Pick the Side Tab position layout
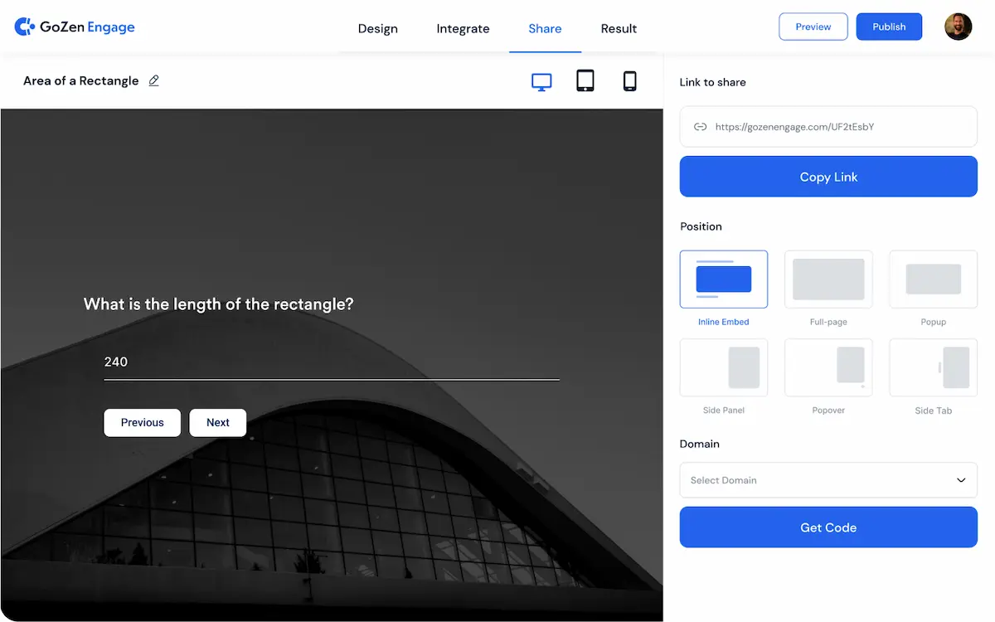Screen dimensions: 995x622 click(933, 367)
